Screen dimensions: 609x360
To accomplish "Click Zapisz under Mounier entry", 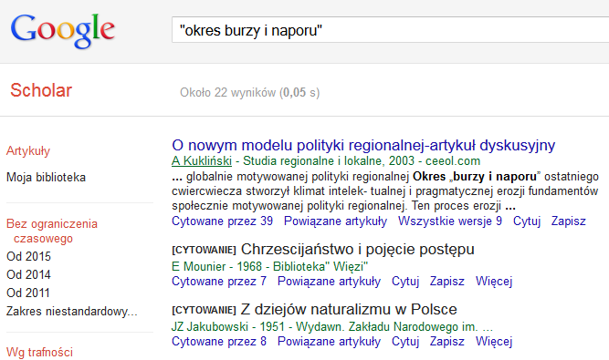I will (447, 281).
